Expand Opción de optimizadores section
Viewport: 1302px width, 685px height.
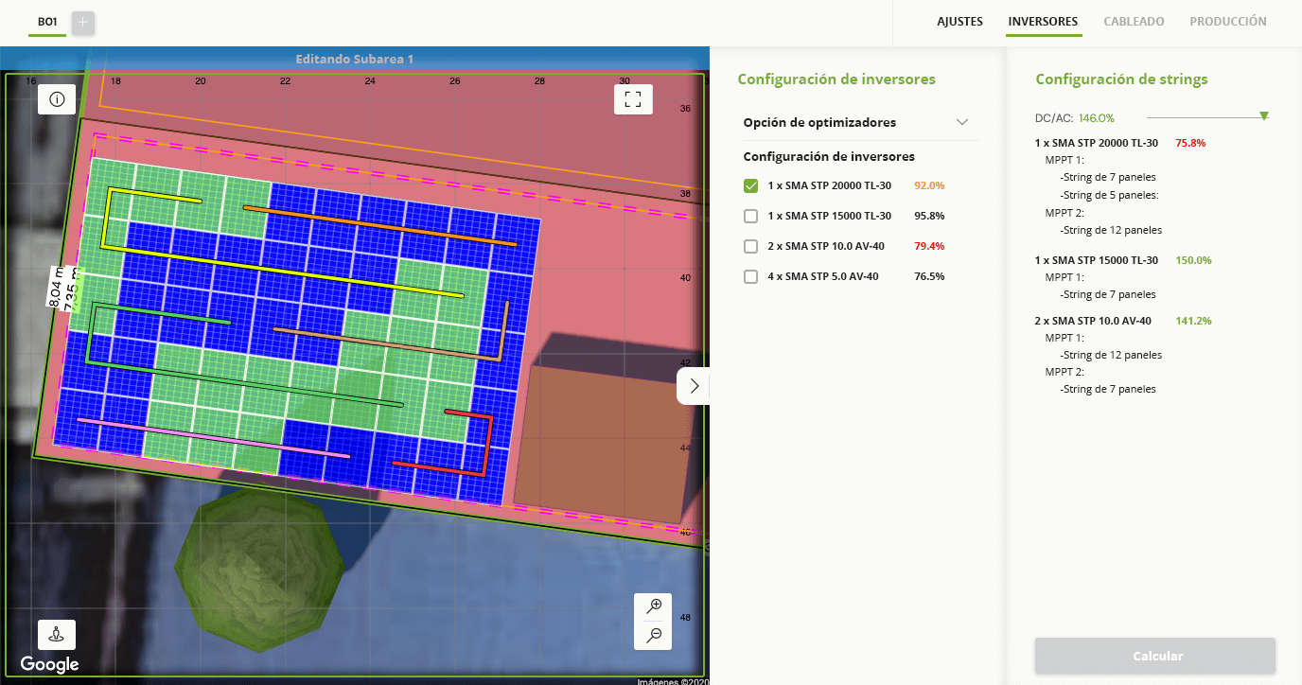pyautogui.click(x=962, y=123)
